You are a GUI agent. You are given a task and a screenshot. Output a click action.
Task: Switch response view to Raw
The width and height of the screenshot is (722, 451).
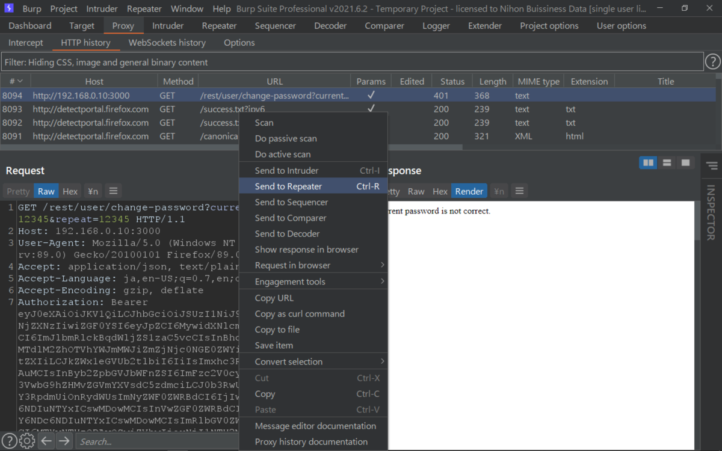pos(416,191)
